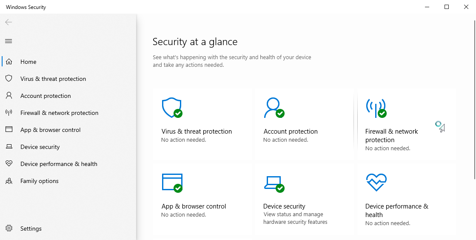The height and width of the screenshot is (240, 476).
Task: Click the Settings gear icon
Action: click(9, 228)
